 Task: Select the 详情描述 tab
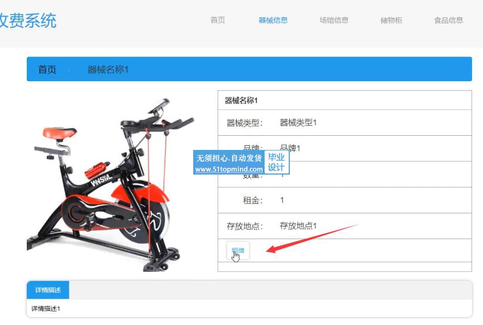(48, 290)
